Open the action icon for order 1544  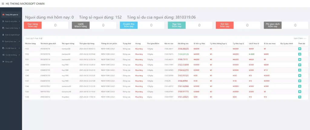300,97
